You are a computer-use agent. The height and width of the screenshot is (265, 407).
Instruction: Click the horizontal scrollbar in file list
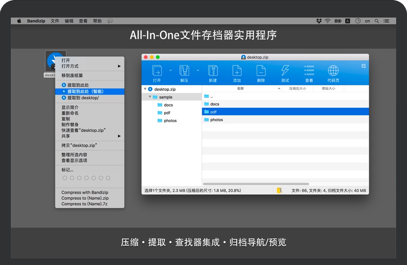255,184
